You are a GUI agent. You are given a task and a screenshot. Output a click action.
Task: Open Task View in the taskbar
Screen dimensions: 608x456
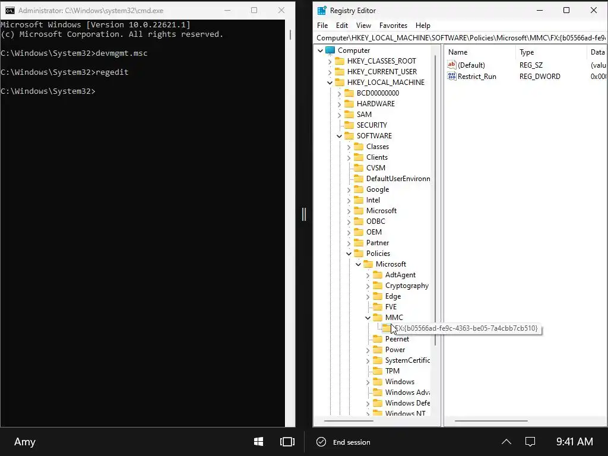pos(287,442)
